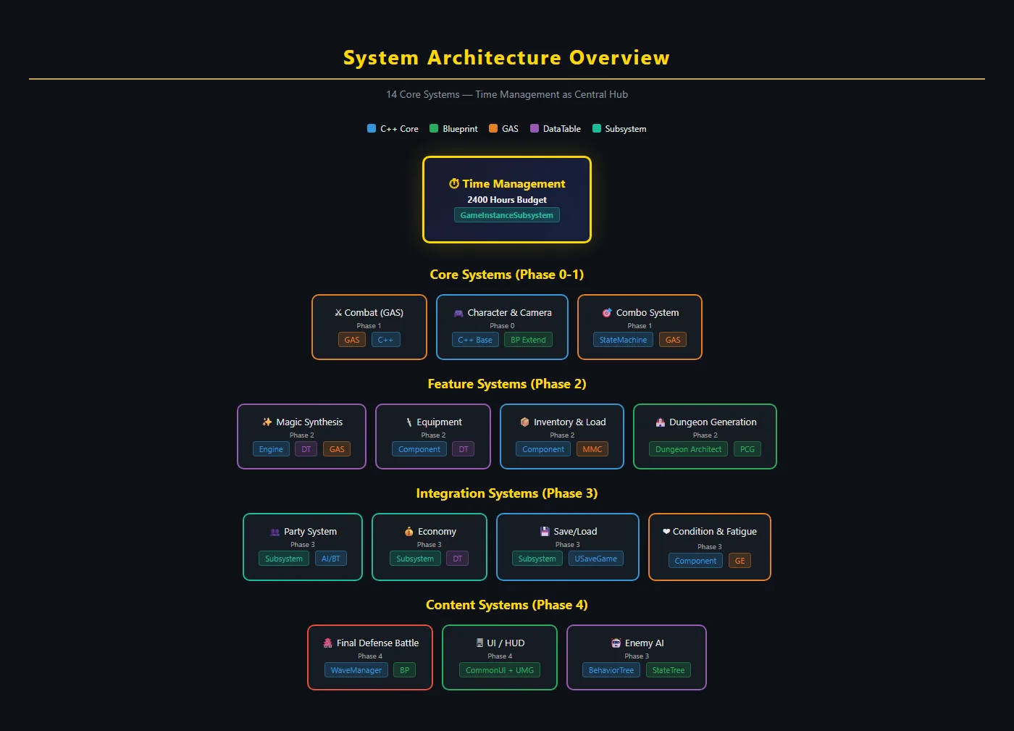Click the Equipment card title
The width and height of the screenshot is (1014, 731).
(439, 422)
